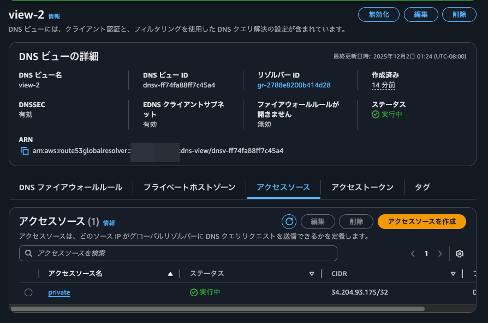Screen dimensions: 488x323
Task: Go to previous page arrow
Action: (x=413, y=254)
